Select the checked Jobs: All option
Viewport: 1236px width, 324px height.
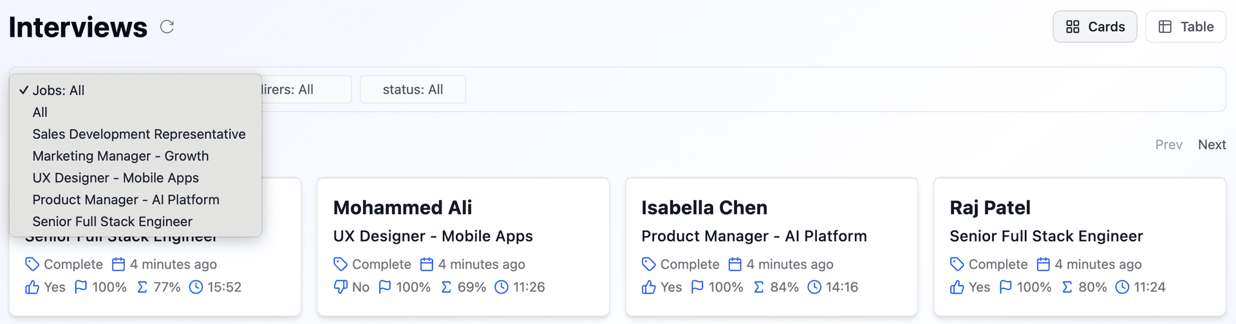59,91
